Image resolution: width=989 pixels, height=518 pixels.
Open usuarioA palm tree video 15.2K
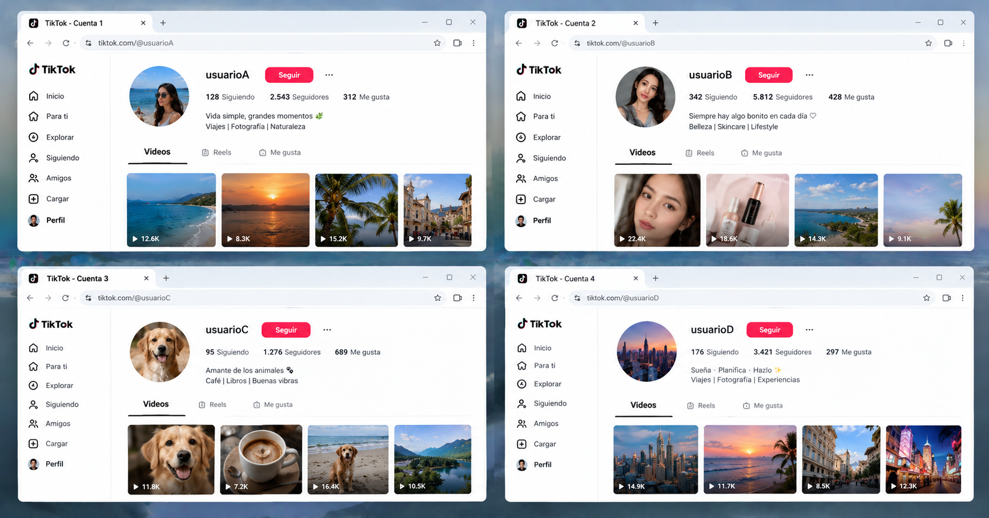point(356,210)
